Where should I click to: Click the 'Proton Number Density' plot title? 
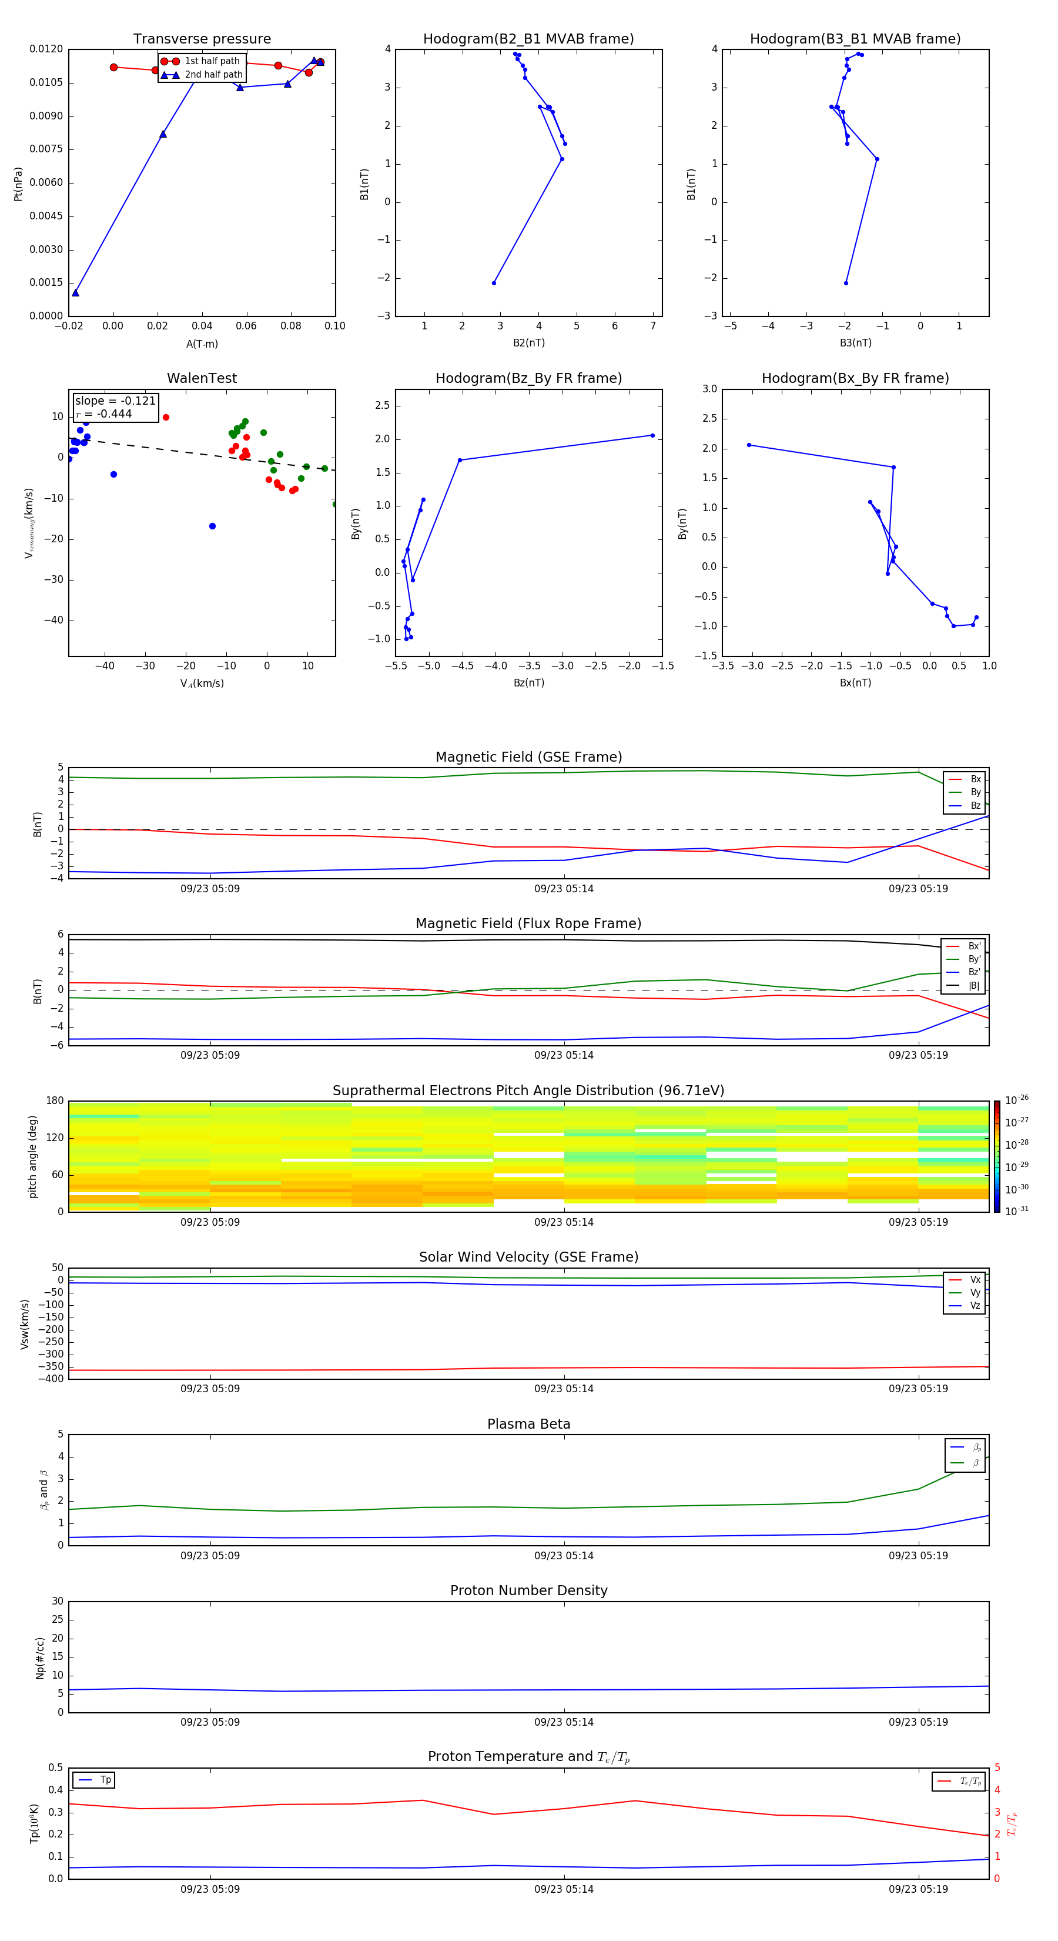(528, 1592)
